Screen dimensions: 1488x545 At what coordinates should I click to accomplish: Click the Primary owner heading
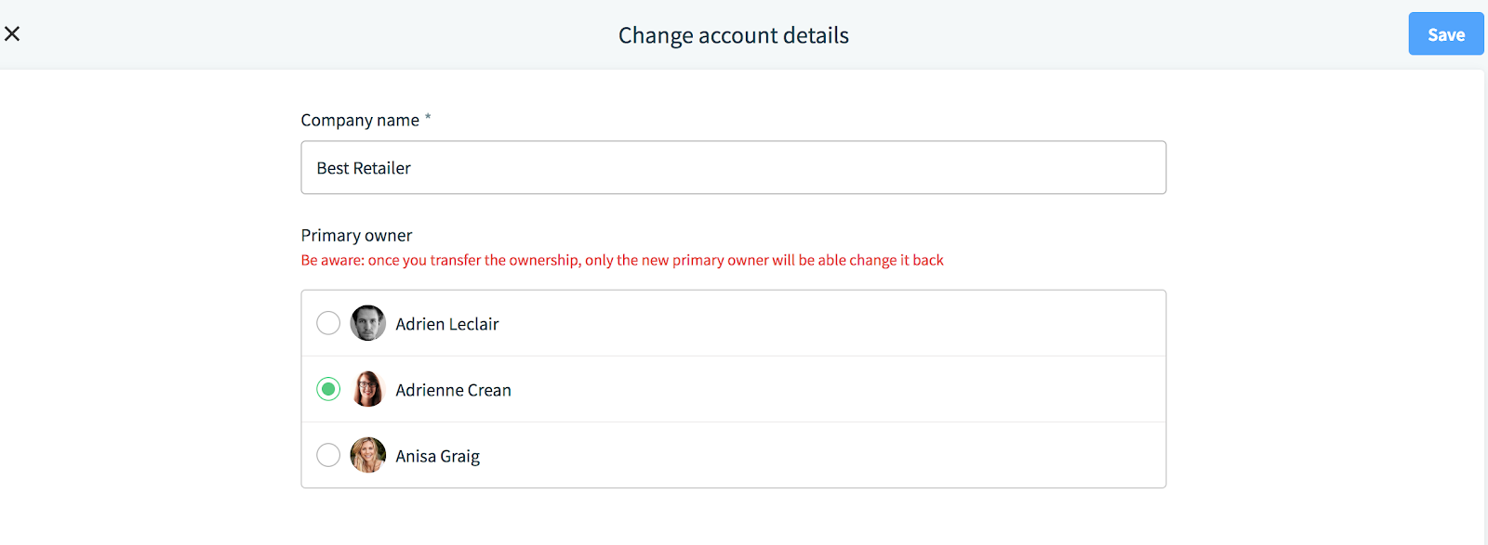356,236
